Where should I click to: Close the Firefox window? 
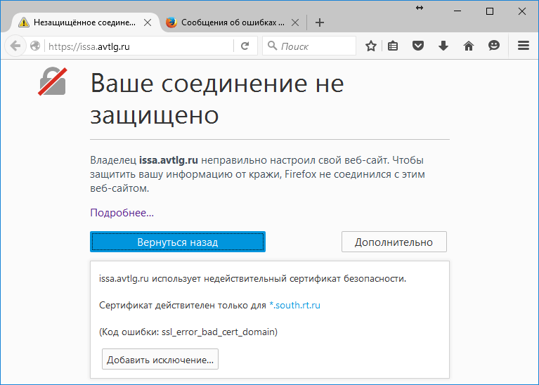tap(522, 11)
